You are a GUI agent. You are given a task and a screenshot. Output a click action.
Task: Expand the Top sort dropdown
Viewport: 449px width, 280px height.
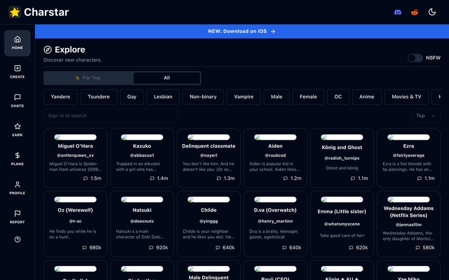[425, 116]
